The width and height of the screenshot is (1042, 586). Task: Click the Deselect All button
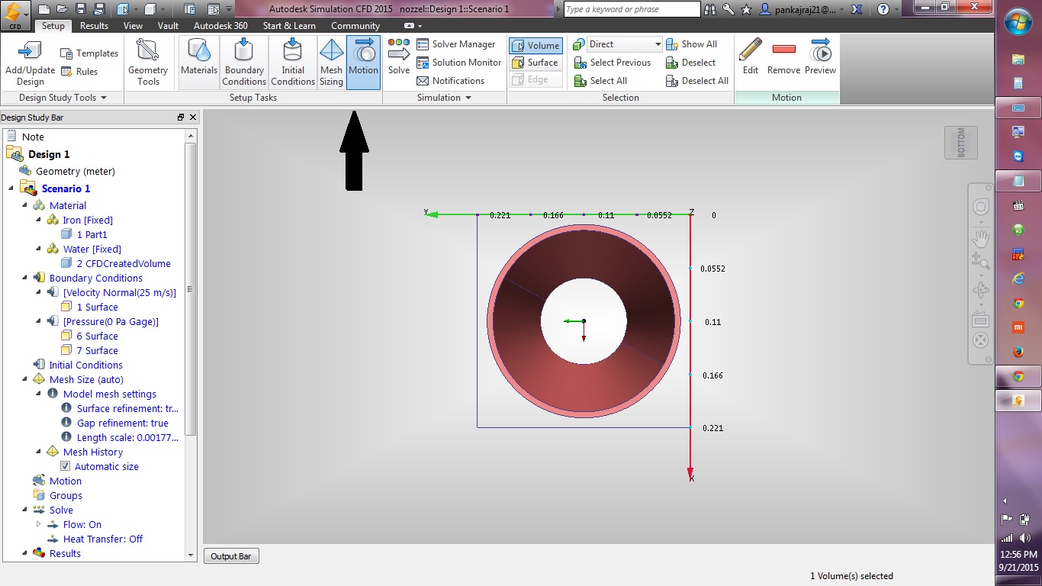point(697,81)
